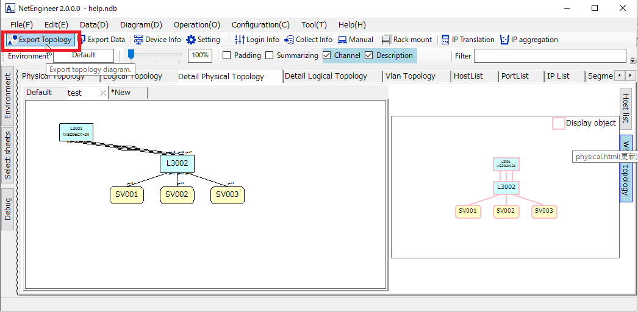Click the Collect Info icon
Image resolution: width=638 pixels, height=312 pixels.
289,40
